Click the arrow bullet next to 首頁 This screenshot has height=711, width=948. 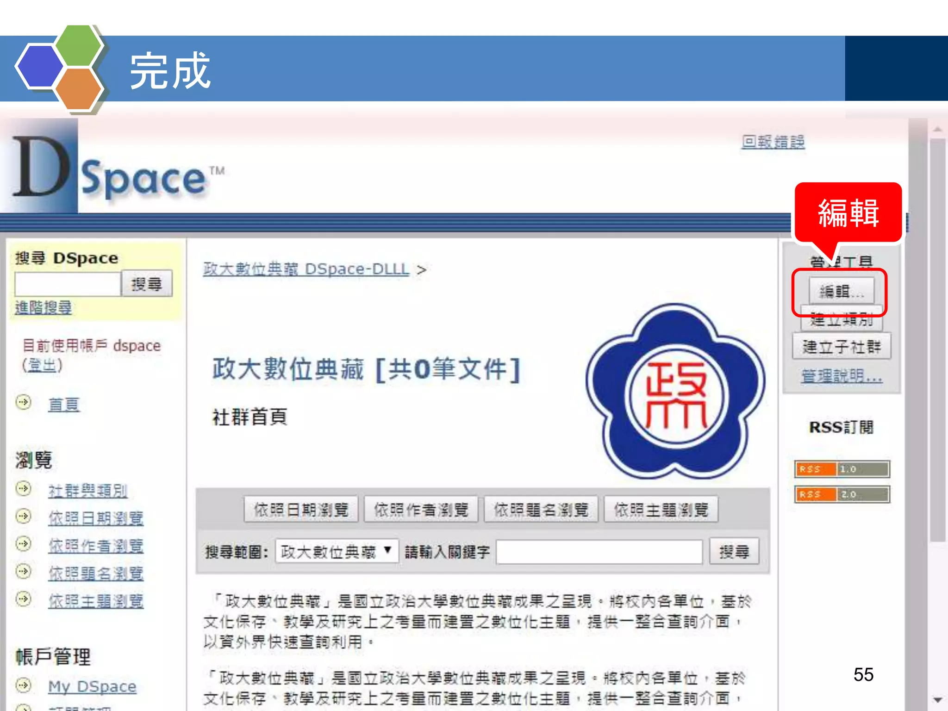pyautogui.click(x=23, y=402)
